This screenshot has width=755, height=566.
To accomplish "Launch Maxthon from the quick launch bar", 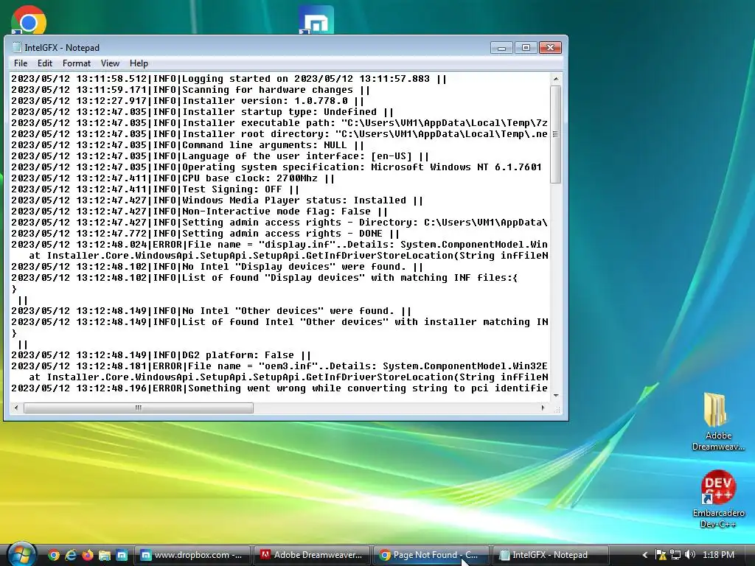I will tap(122, 555).
